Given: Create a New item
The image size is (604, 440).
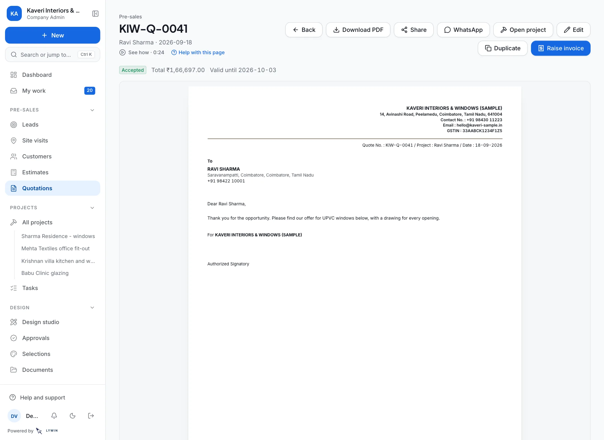Looking at the screenshot, I should pos(53,35).
